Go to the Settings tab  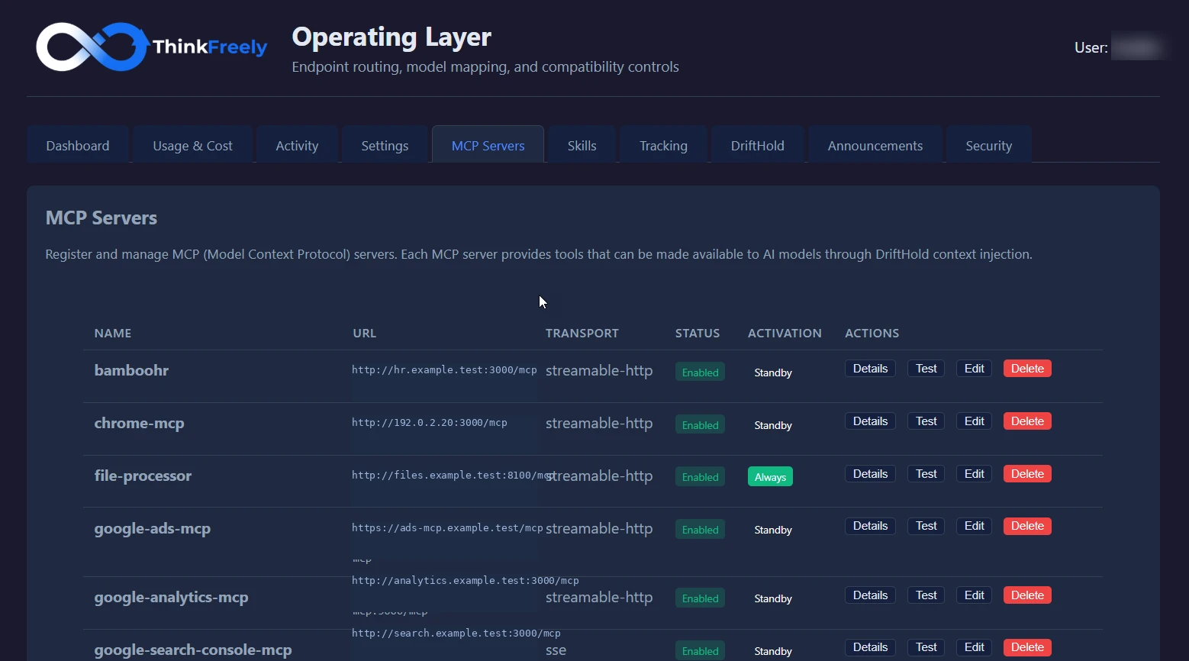tap(385, 145)
